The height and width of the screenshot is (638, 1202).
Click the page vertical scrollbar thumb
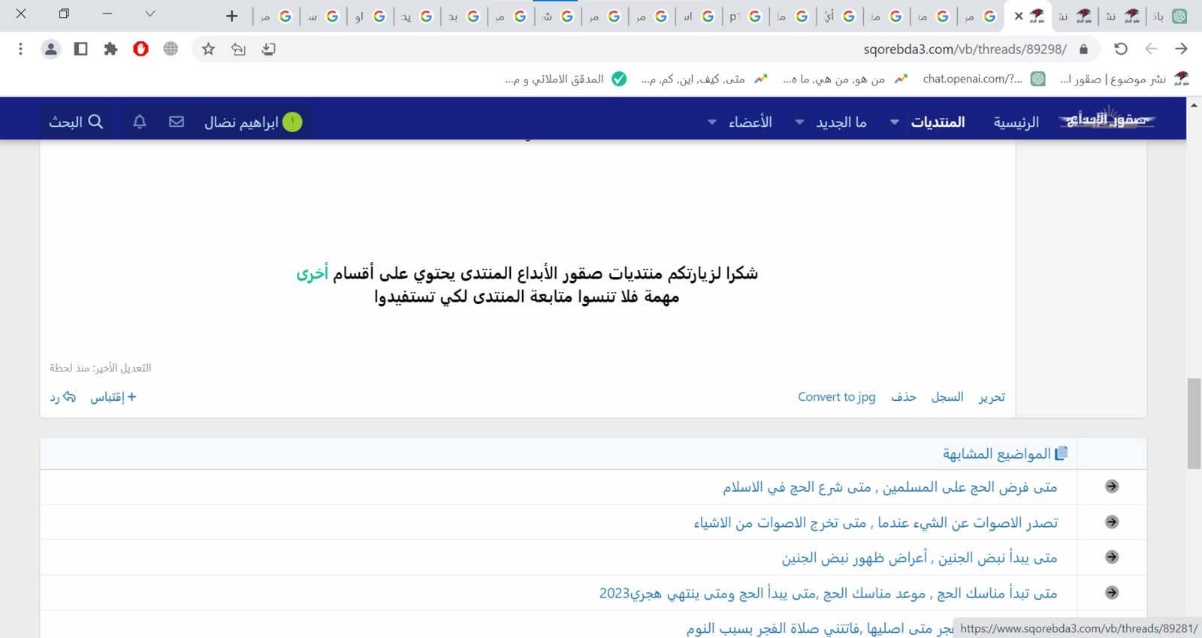(1194, 424)
